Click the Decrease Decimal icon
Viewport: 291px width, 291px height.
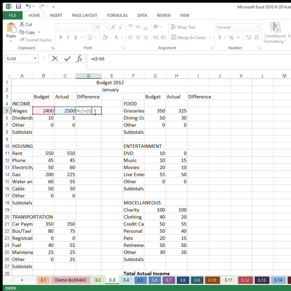(256, 37)
